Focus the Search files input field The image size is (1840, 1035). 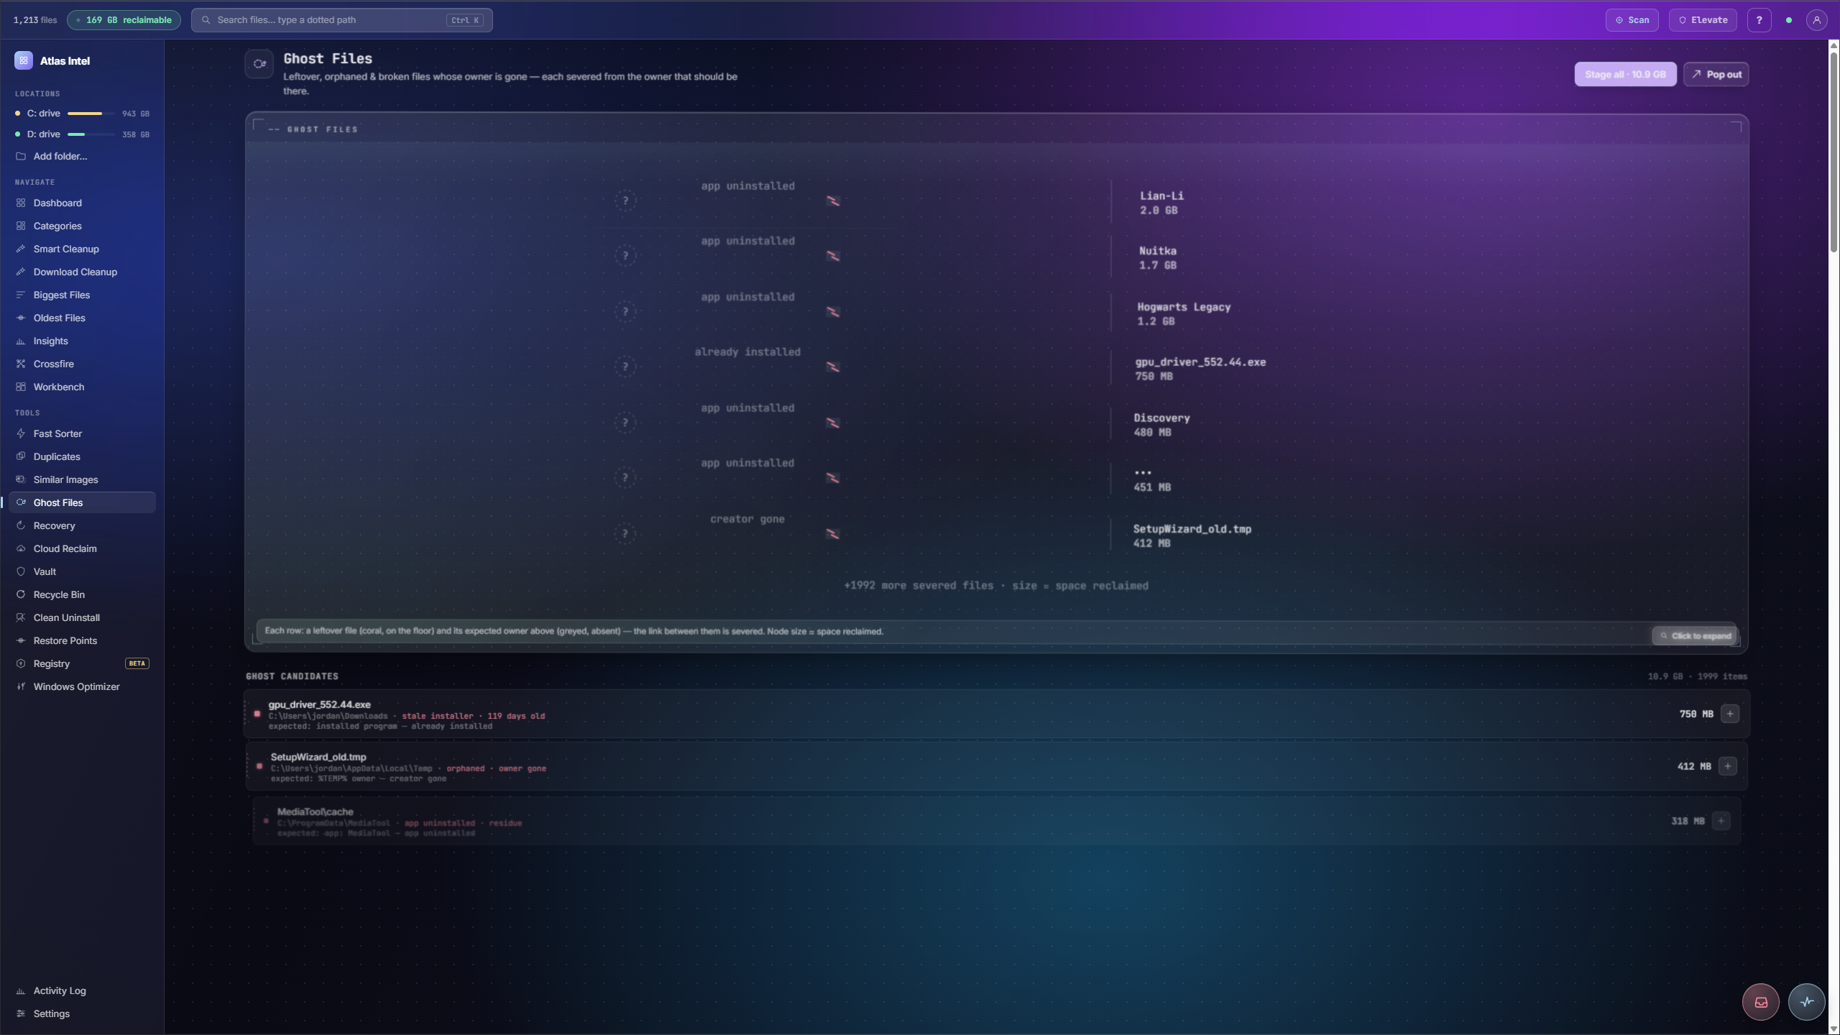(x=341, y=20)
